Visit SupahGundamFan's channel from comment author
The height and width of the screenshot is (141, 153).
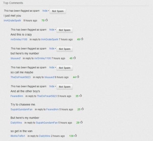[x=21, y=109]
